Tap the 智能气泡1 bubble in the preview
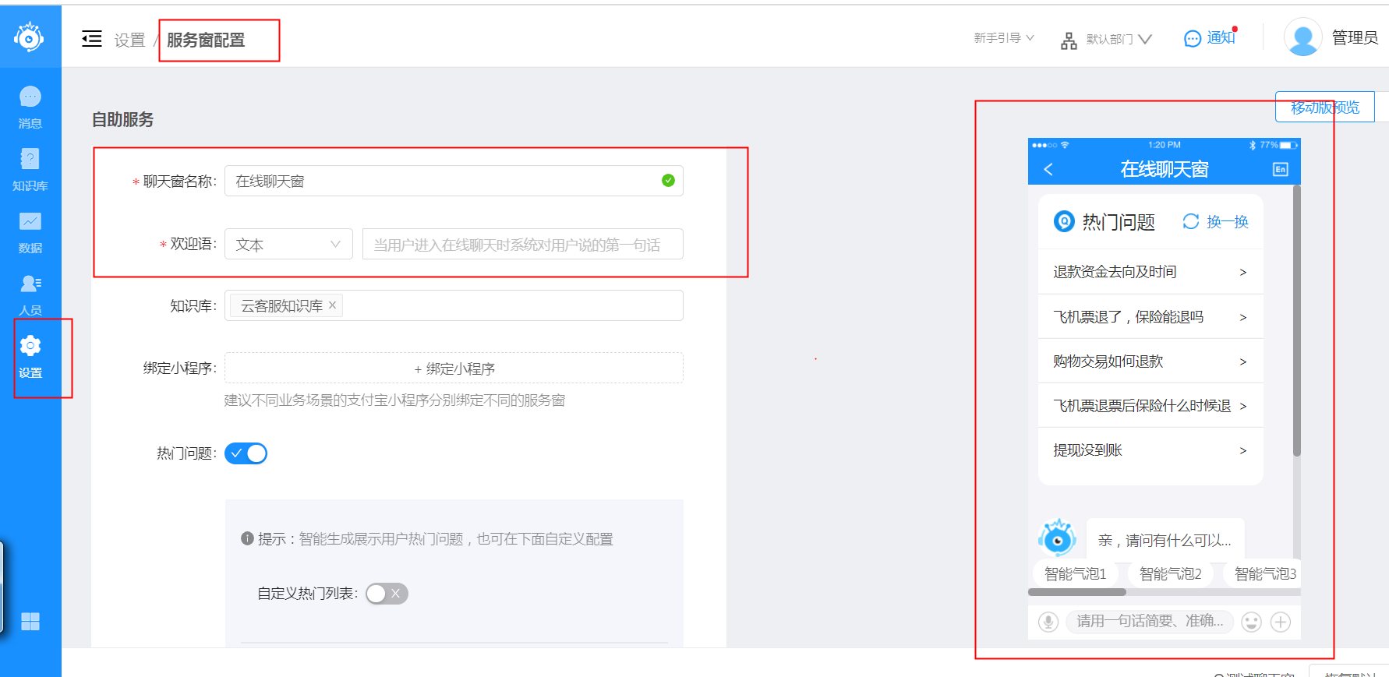The image size is (1389, 677). tap(1075, 573)
